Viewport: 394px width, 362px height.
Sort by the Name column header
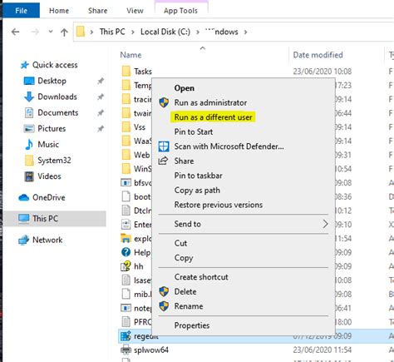click(x=131, y=55)
